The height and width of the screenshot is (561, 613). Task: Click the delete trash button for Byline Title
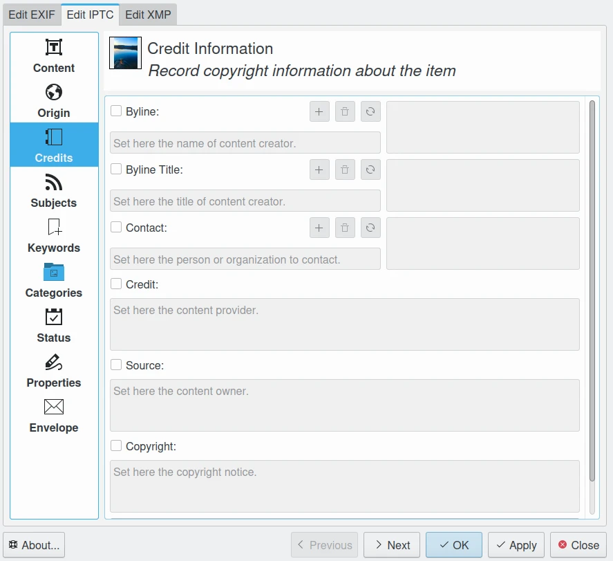tap(345, 169)
